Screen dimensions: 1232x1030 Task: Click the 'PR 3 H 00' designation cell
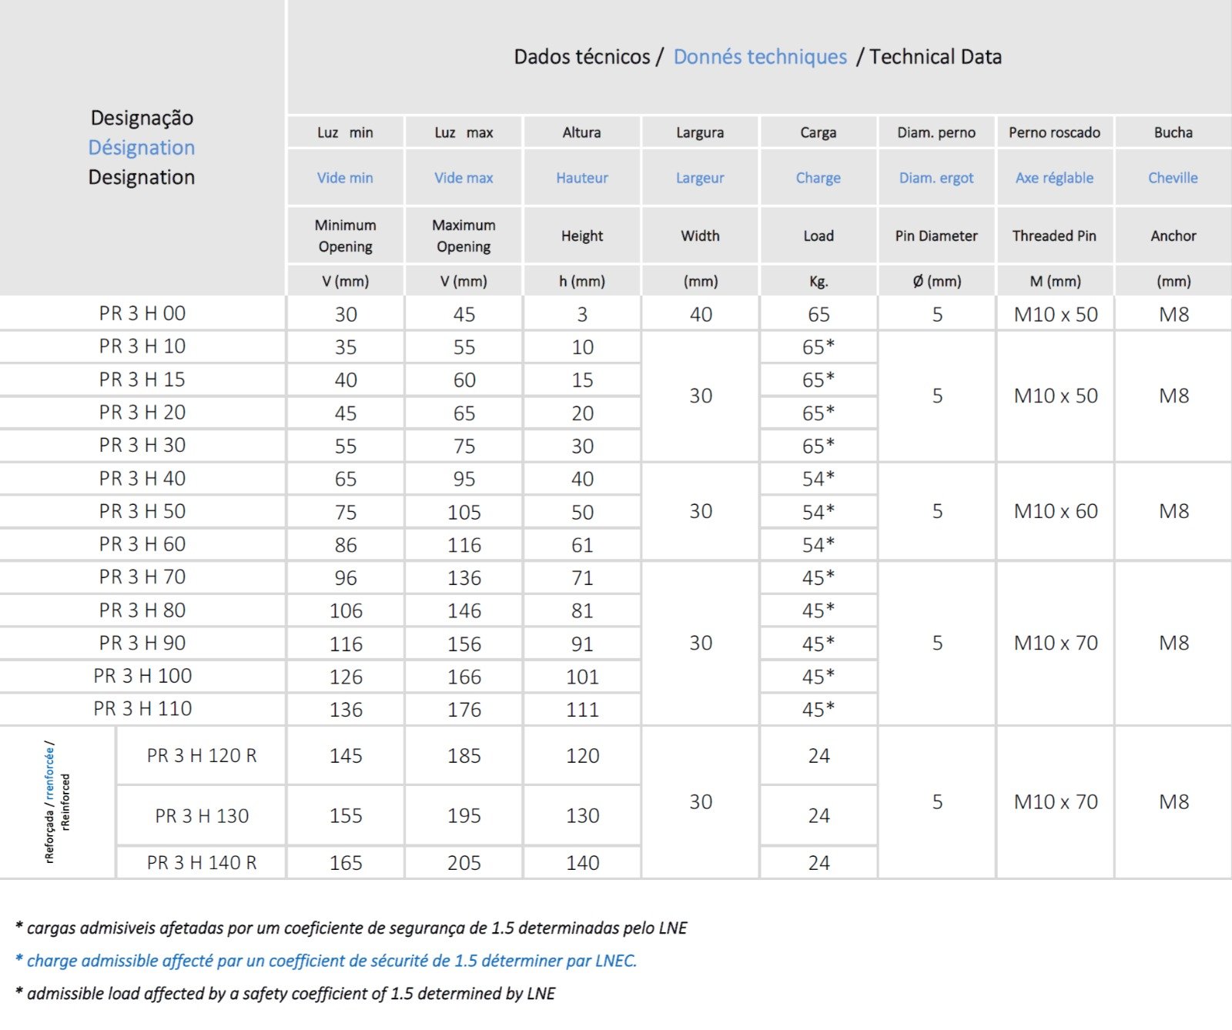pyautogui.click(x=142, y=313)
